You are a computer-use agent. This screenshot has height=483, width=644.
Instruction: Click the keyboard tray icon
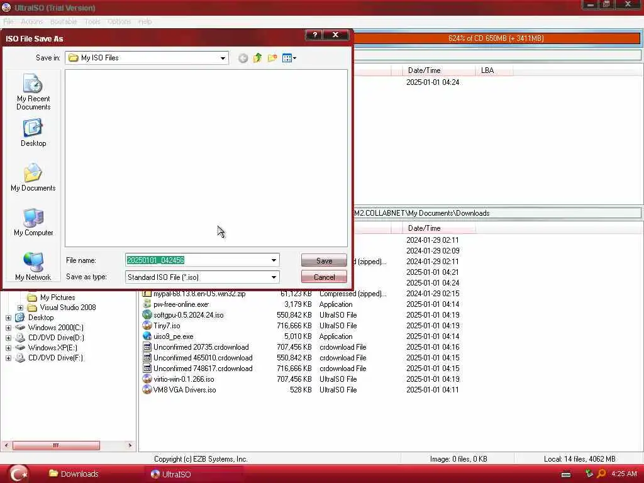coord(566,474)
